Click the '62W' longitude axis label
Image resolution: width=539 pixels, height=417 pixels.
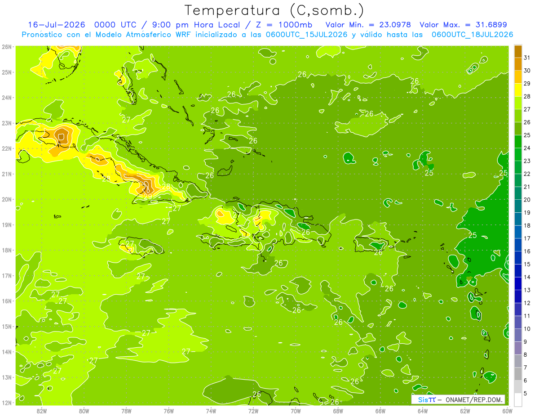click(x=465, y=411)
